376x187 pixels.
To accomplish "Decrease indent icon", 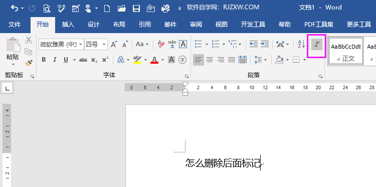I will (254, 44).
